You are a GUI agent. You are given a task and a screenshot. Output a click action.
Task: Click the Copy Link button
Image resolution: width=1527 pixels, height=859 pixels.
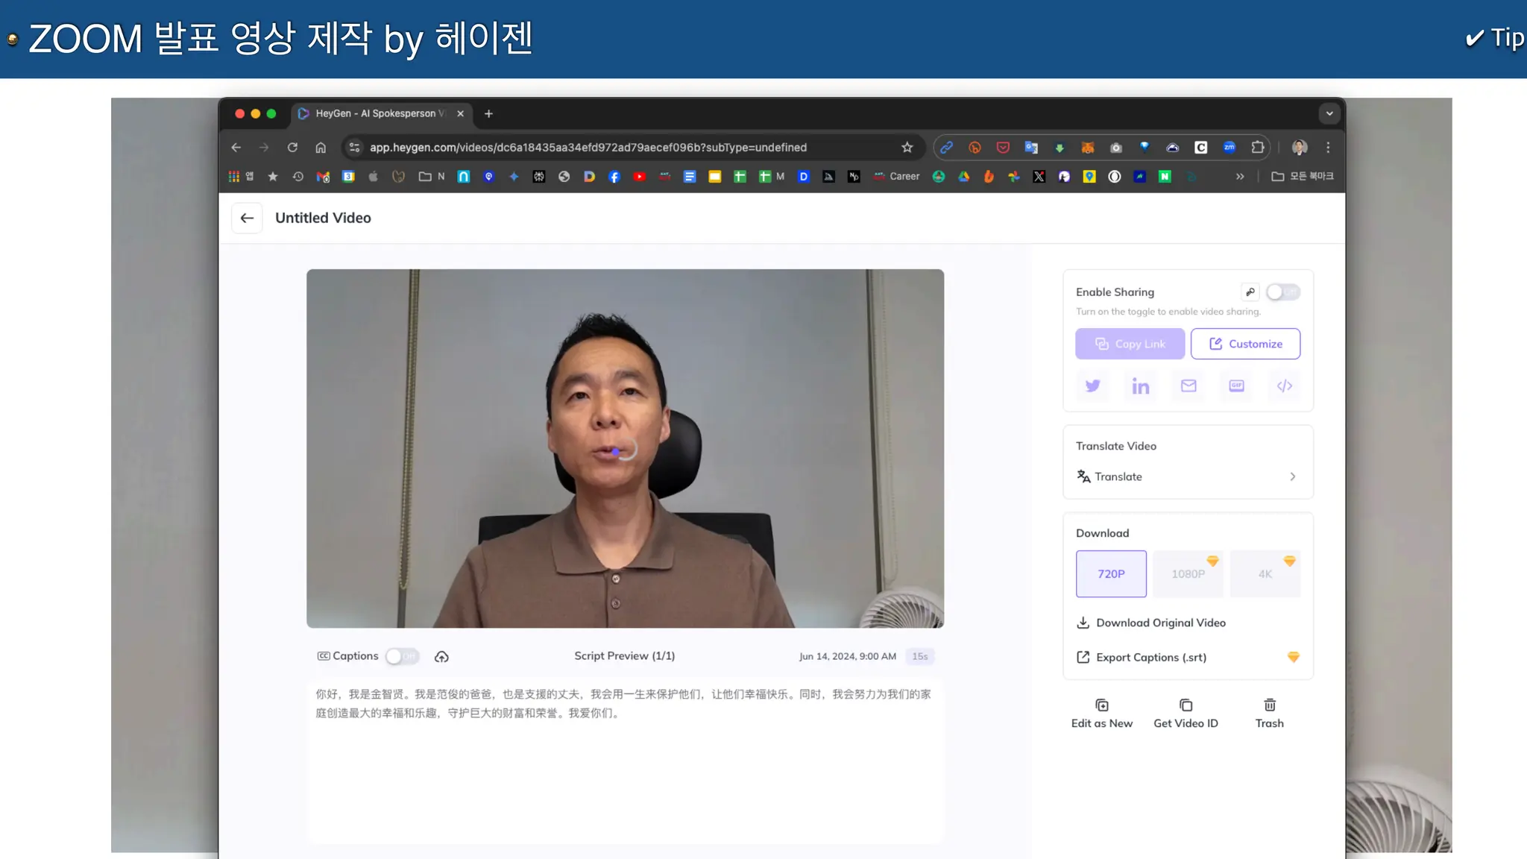click(x=1130, y=344)
